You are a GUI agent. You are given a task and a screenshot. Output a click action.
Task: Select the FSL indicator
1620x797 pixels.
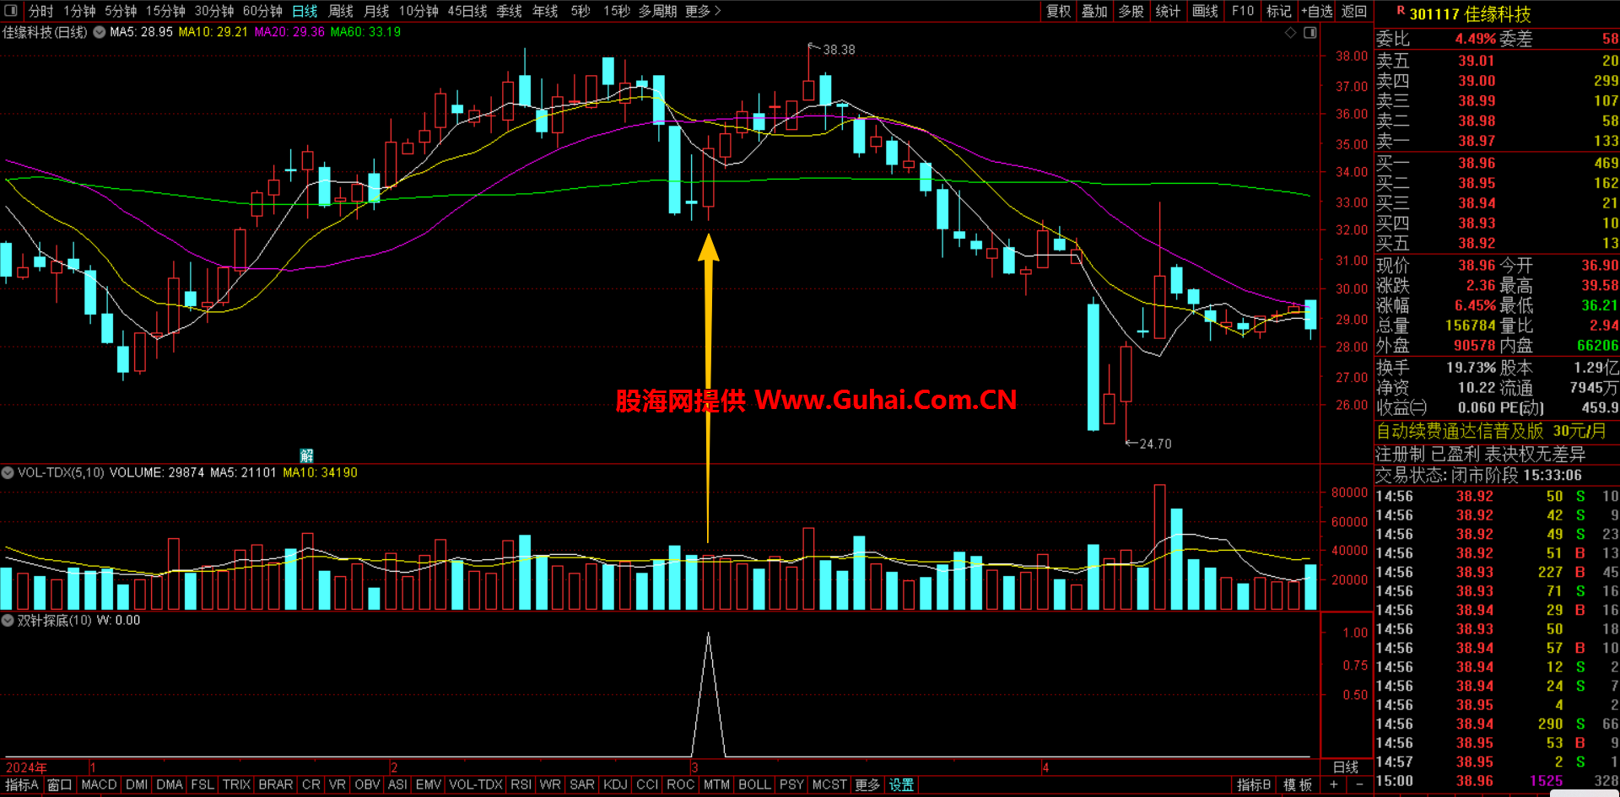pyautogui.click(x=202, y=785)
